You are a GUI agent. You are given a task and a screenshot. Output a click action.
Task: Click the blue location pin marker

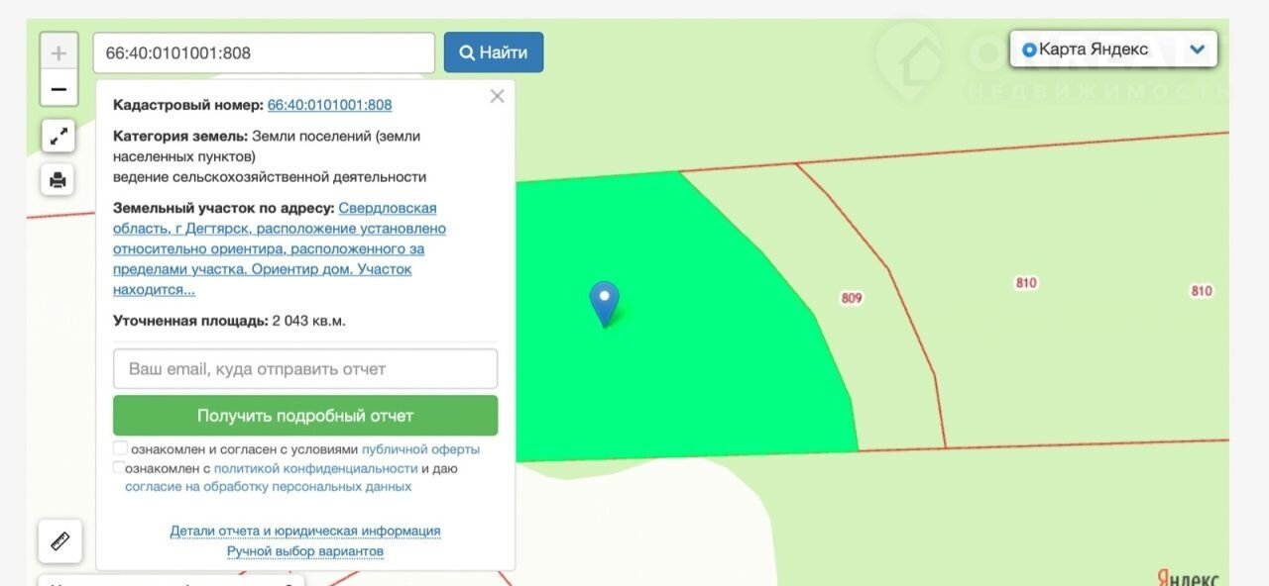604,302
